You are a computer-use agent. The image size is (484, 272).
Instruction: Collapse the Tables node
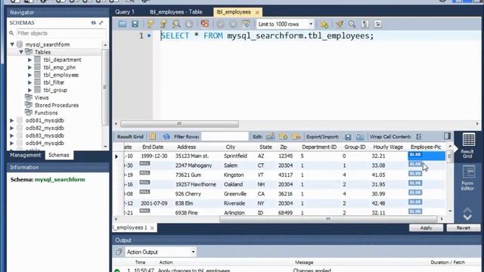(21, 52)
